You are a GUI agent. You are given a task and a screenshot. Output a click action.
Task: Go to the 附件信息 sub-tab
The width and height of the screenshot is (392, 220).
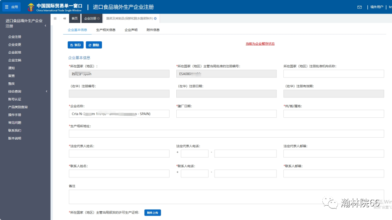point(153,30)
